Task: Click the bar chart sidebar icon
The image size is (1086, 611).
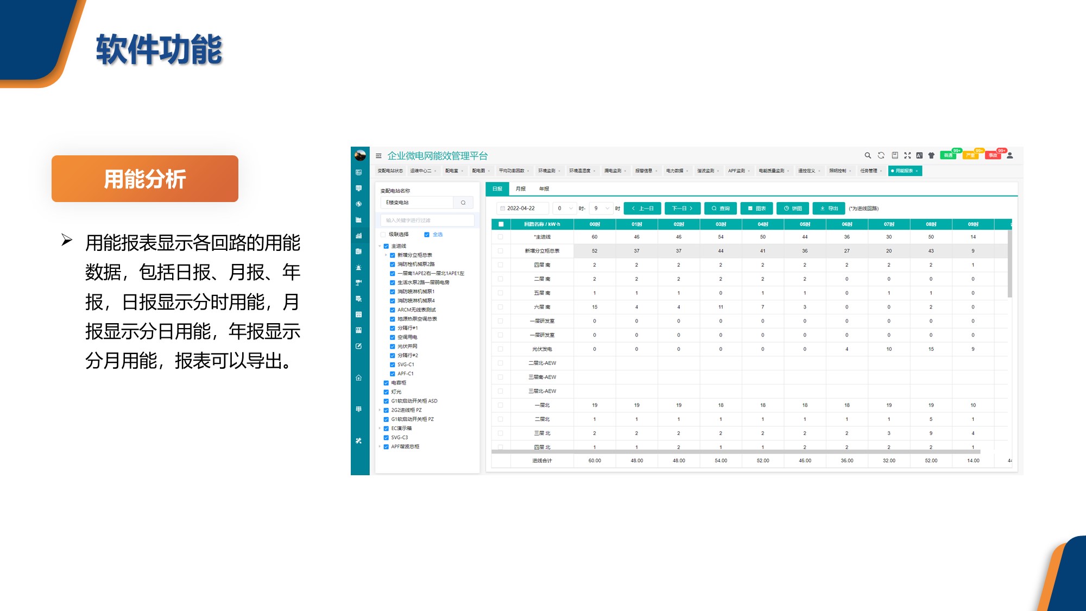Action: coord(358,236)
